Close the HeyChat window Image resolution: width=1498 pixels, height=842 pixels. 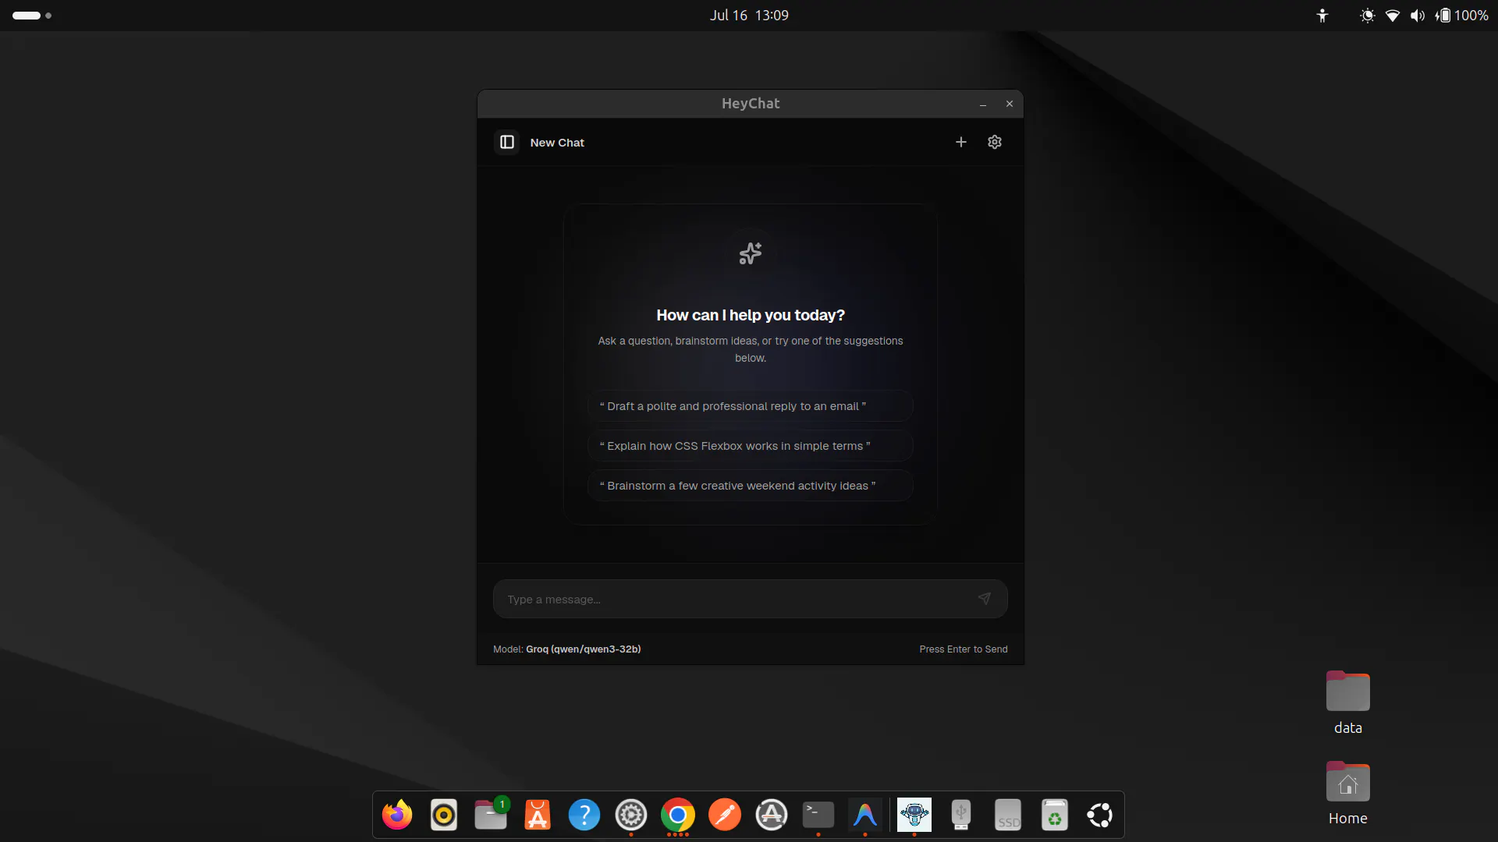coord(1010,104)
